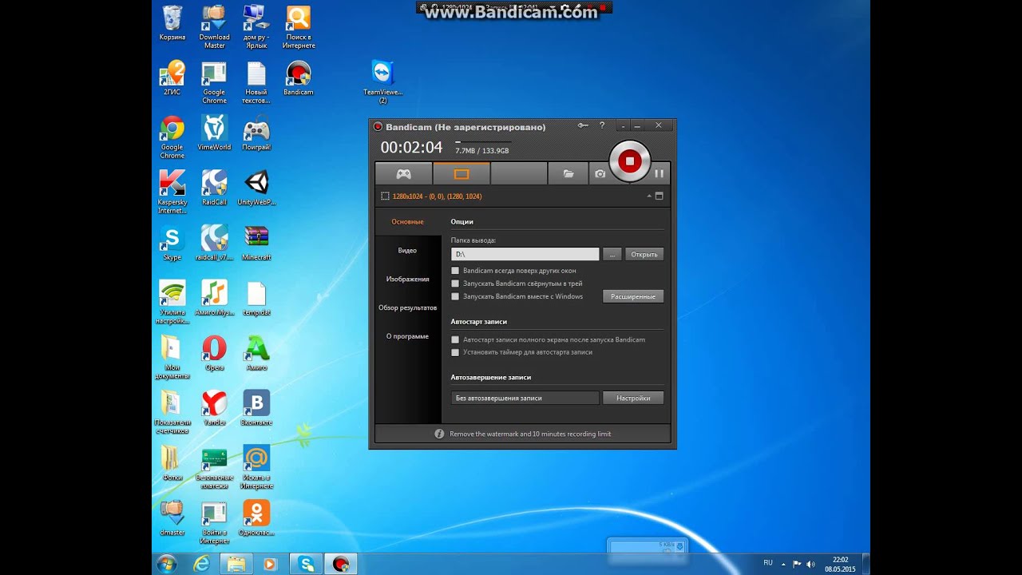Click Remove the watermark link
1022x575 pixels.
point(530,434)
